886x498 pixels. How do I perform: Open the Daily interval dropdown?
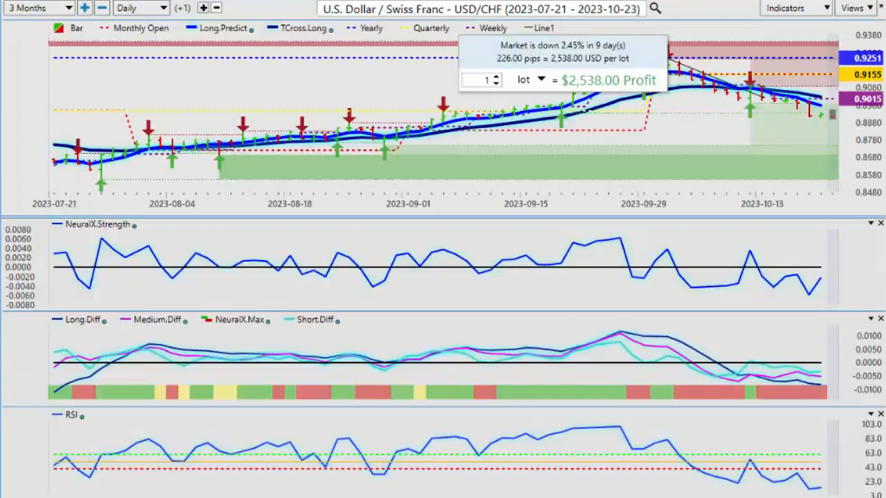click(x=141, y=8)
